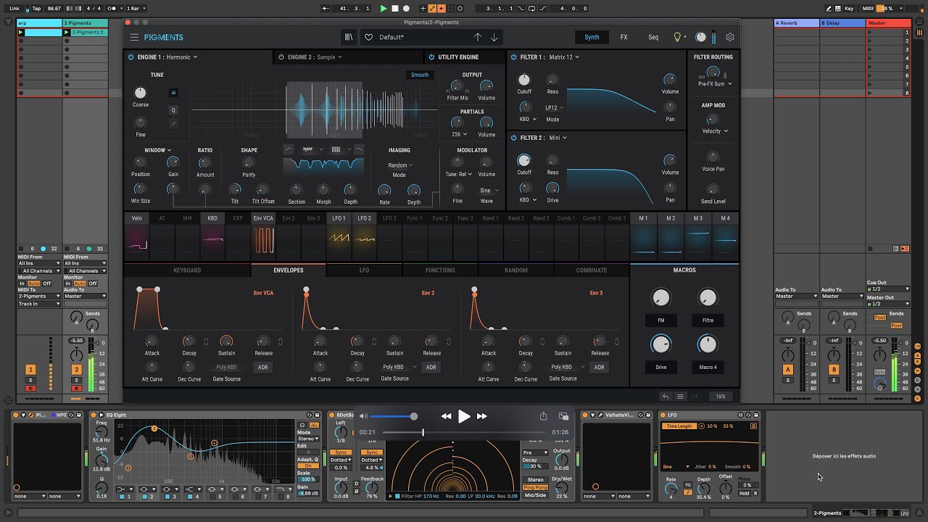This screenshot has height=522, width=928.
Task: Click the Ableton transport stop button
Action: (x=395, y=8)
